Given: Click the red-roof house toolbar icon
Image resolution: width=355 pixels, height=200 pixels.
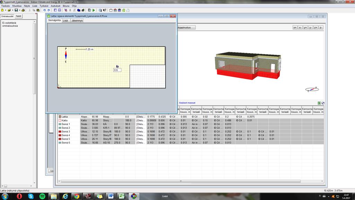Looking at the screenshot, I should click(x=115, y=10).
